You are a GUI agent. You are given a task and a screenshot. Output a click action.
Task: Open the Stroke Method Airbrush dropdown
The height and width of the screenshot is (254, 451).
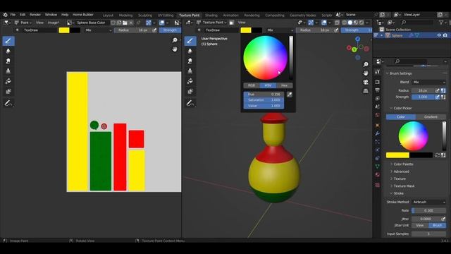(429, 202)
